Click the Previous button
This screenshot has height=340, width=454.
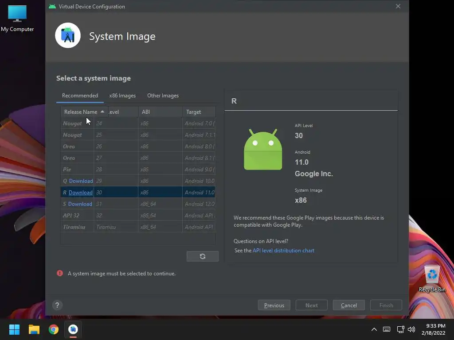(274, 305)
